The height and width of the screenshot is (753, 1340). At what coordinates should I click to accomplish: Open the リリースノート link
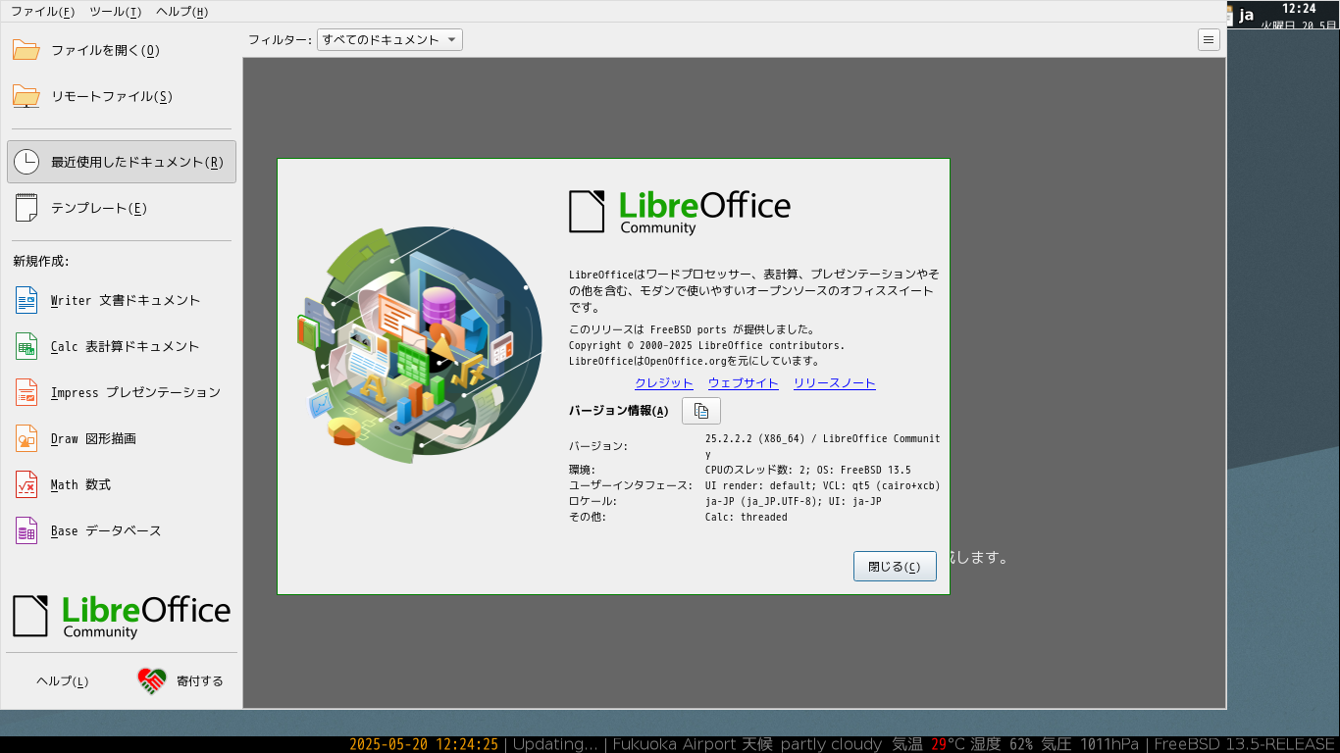[835, 383]
